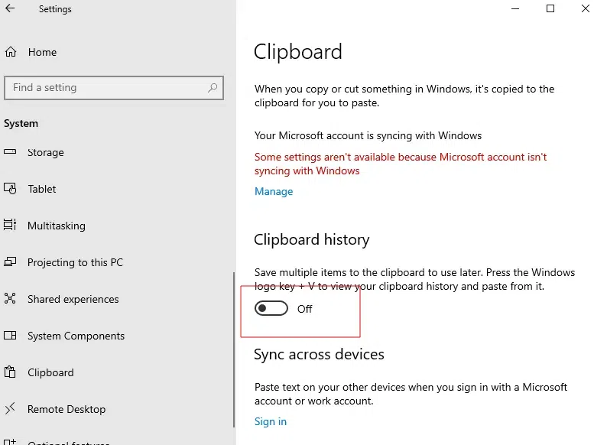Click the Shared experiences icon
This screenshot has width=594, height=445.
click(11, 299)
